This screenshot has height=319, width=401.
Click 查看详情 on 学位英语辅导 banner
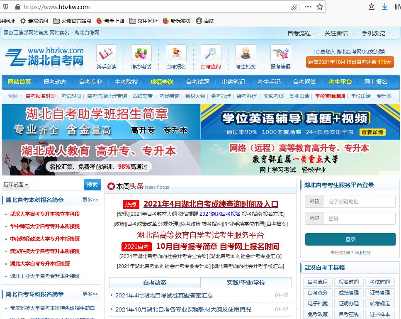(372, 132)
